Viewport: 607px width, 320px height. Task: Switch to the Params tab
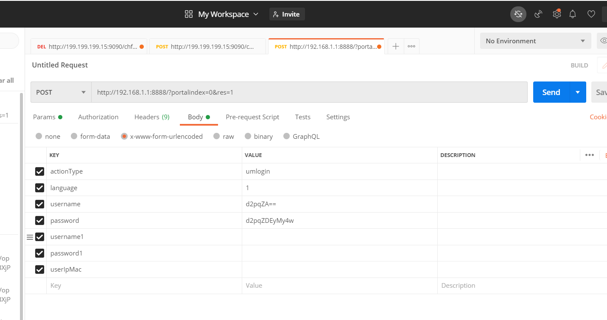[48, 117]
